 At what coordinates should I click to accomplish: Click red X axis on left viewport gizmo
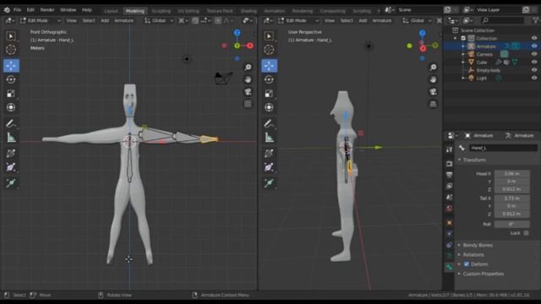coord(250,46)
